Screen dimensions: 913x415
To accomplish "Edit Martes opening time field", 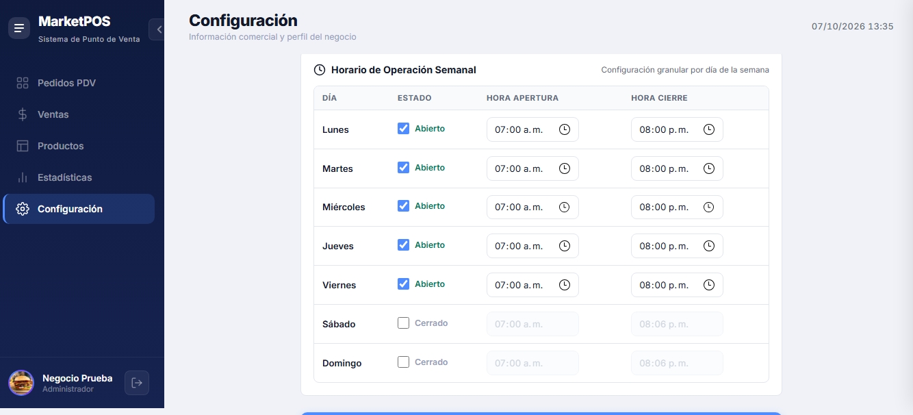I will [x=532, y=168].
